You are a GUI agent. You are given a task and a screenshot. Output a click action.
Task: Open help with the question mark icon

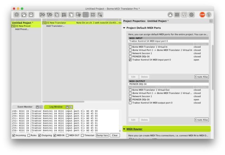click(209, 15)
